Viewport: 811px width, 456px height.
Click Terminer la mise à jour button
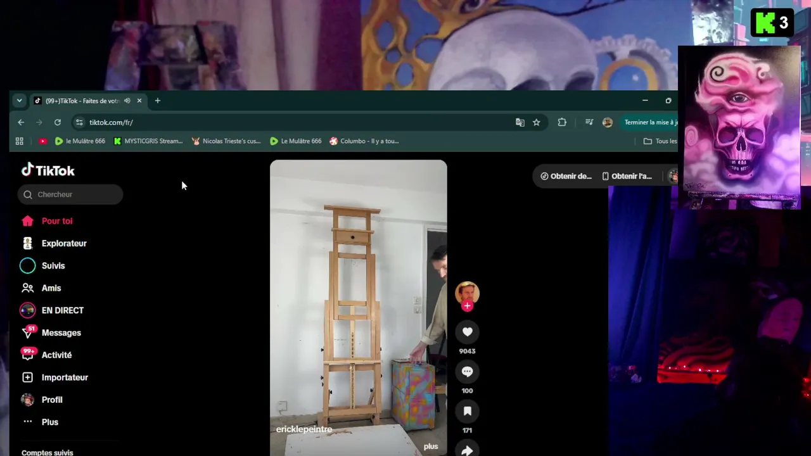[649, 122]
